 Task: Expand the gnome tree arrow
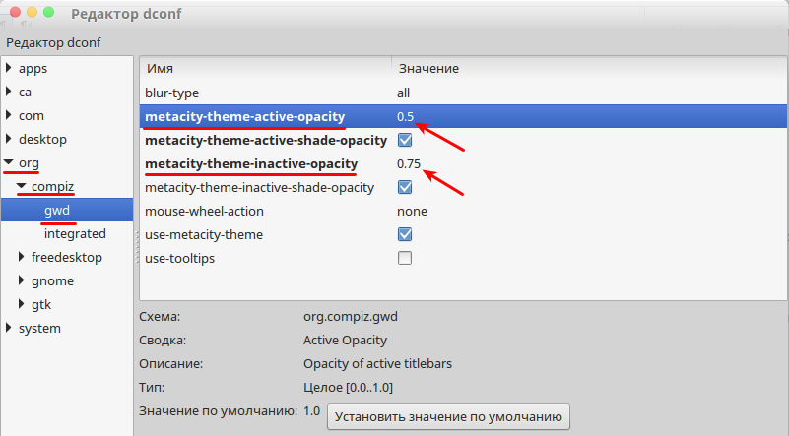click(x=21, y=280)
